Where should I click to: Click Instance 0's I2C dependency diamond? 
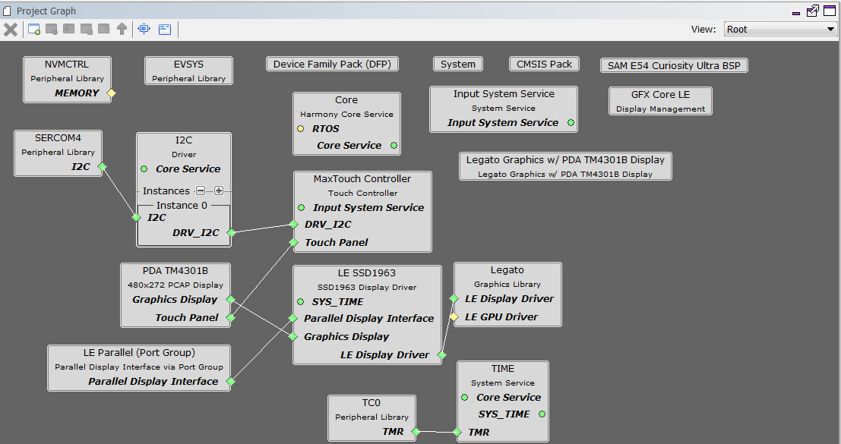137,218
